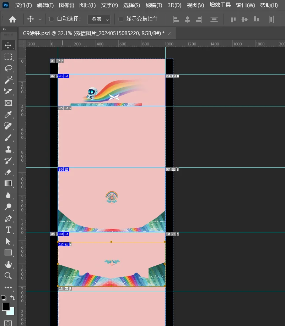Viewport: 285px width, 326px height.
Task: Enable the 自动选择 checkbox
Action: point(52,19)
